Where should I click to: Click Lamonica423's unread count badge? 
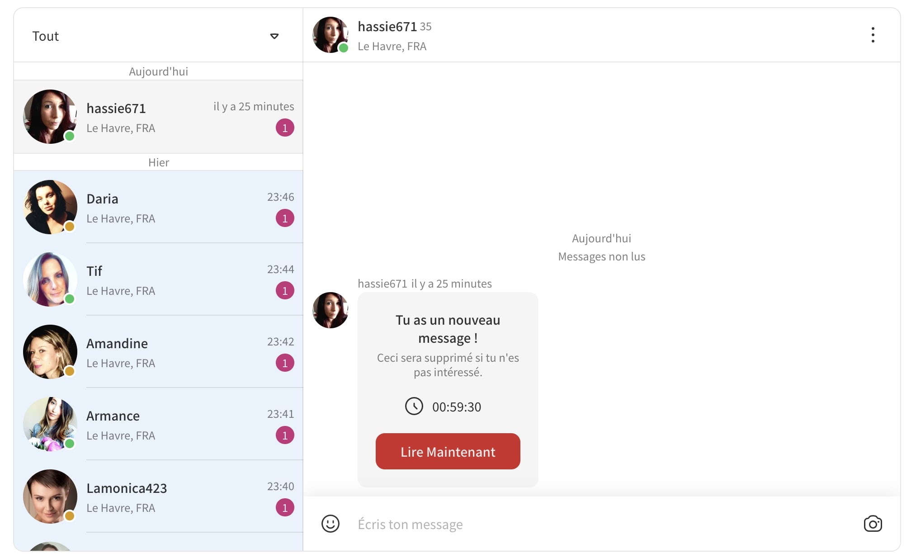[285, 508]
